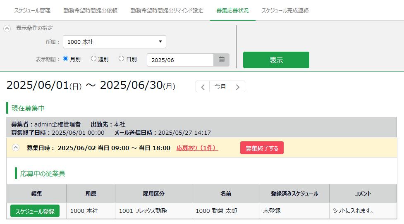Open the 勤務希望時間提出依頼 tab
Screen dimensions: 404x224
91,10
